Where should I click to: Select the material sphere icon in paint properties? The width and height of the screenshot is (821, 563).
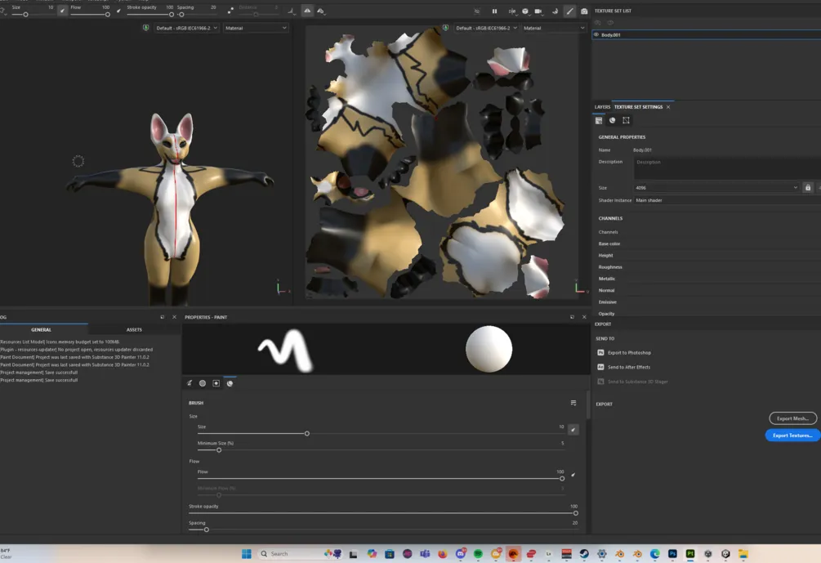tap(230, 383)
